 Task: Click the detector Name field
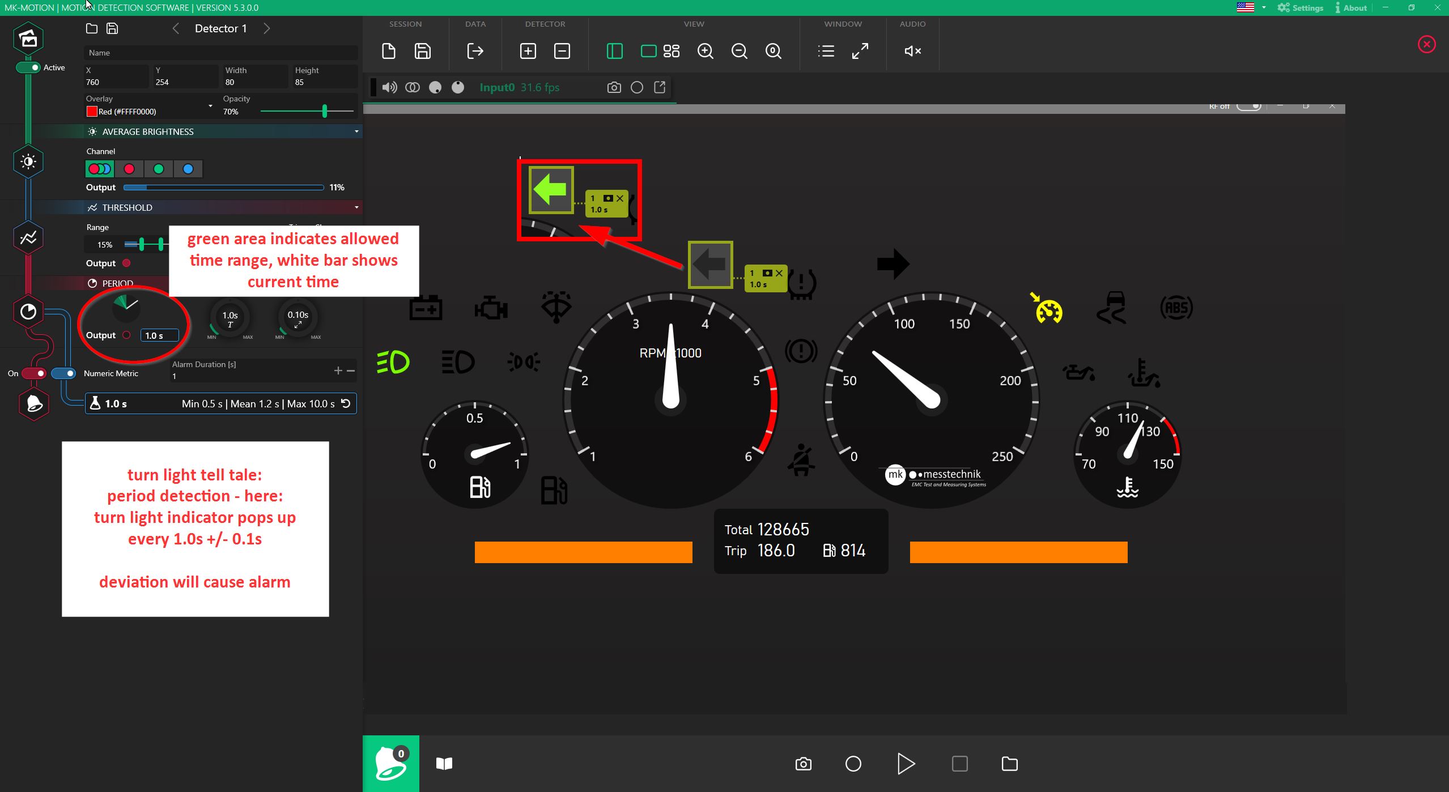pos(221,53)
